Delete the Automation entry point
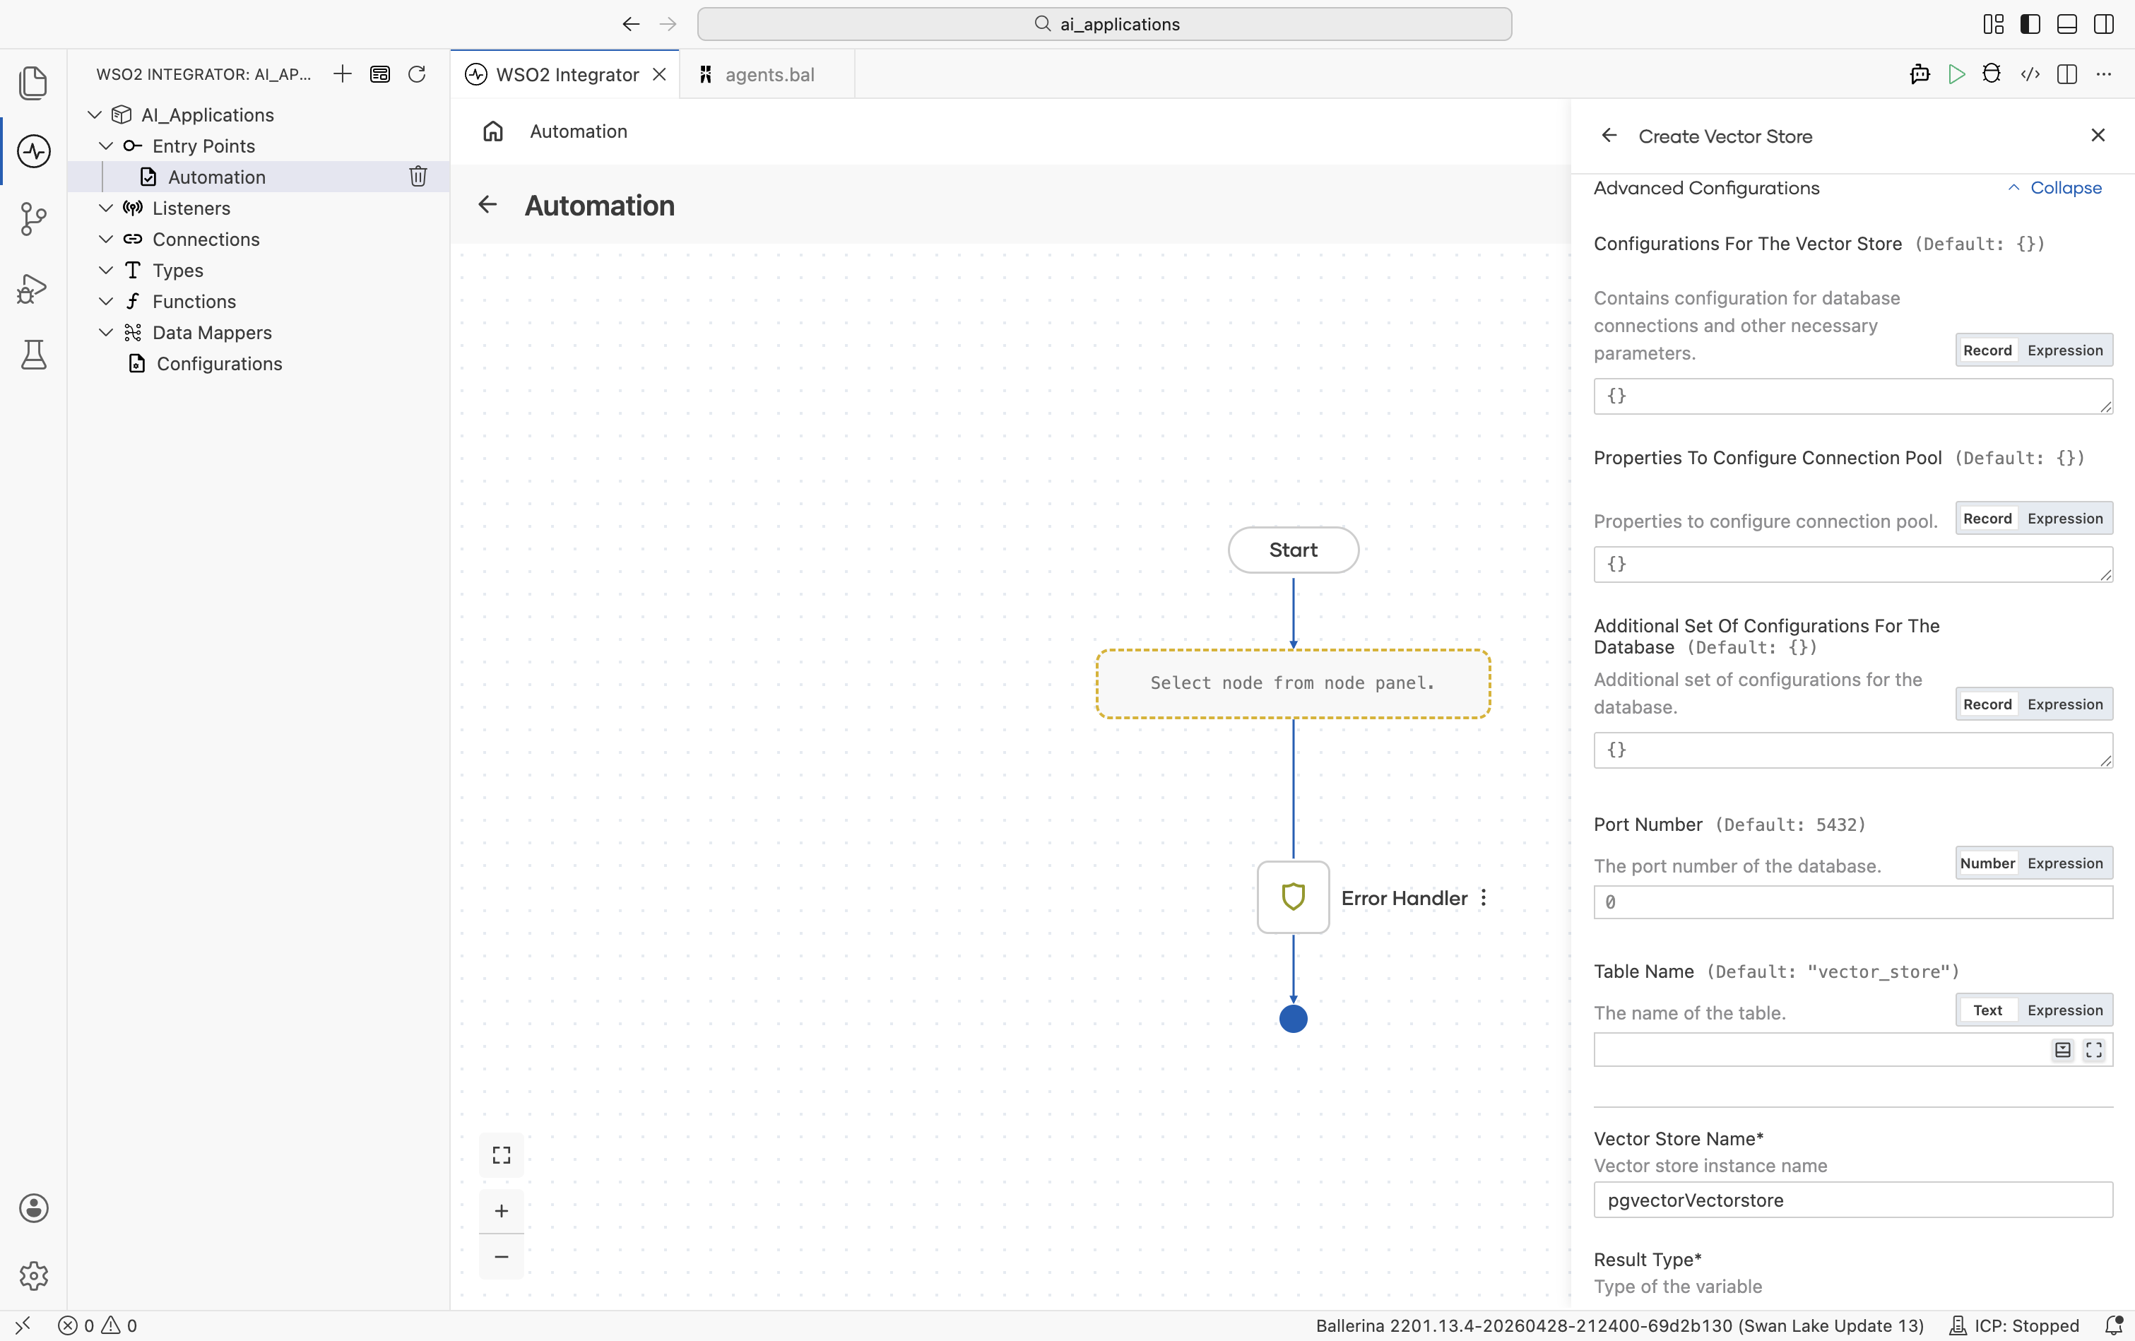This screenshot has width=2135, height=1341. click(x=418, y=177)
